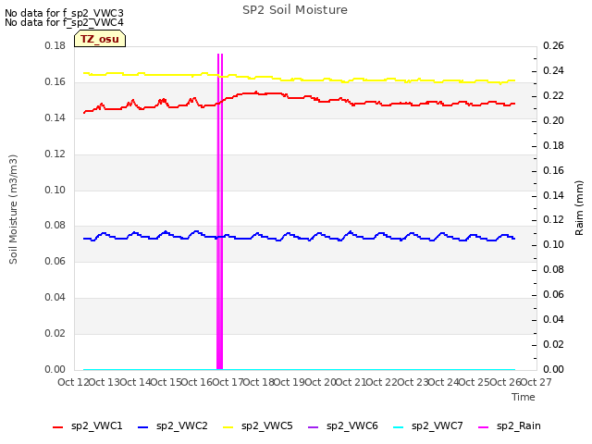The image size is (592, 444).
Task: Click the chart title SP2 Soil Moisture
Action: coord(295,10)
